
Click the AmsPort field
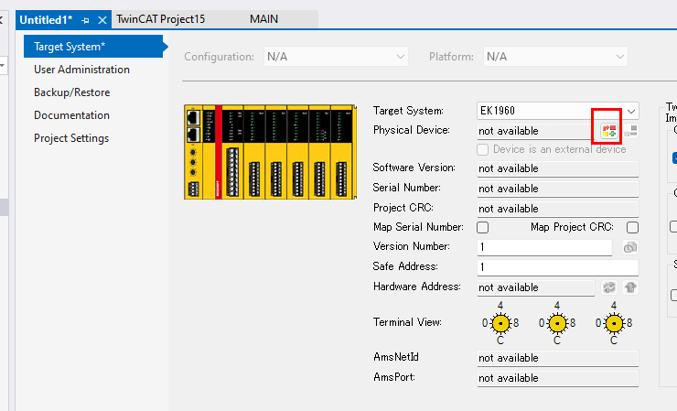click(x=558, y=378)
